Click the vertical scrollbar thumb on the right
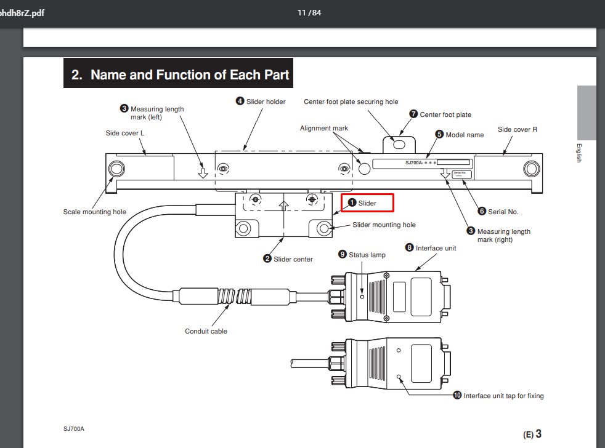605x448 pixels. point(587,113)
